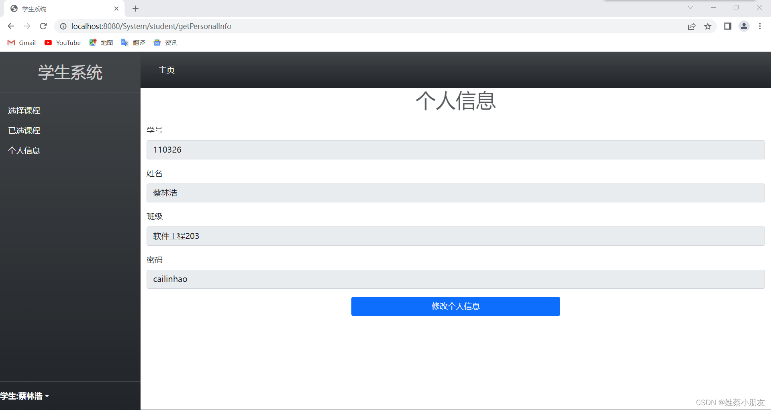Expand the 学生:蔡林浩 user dropdown
Screen dimensions: 771x410
tap(24, 396)
